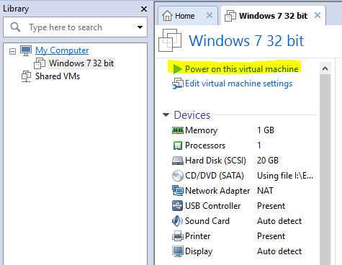Click the Printer icon
342x265 pixels.
[x=178, y=236]
